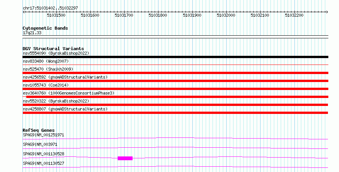Click the chr17:51031402..51032297 region label
Image resolution: width=339 pixels, height=172 pixels.
pyautogui.click(x=50, y=8)
